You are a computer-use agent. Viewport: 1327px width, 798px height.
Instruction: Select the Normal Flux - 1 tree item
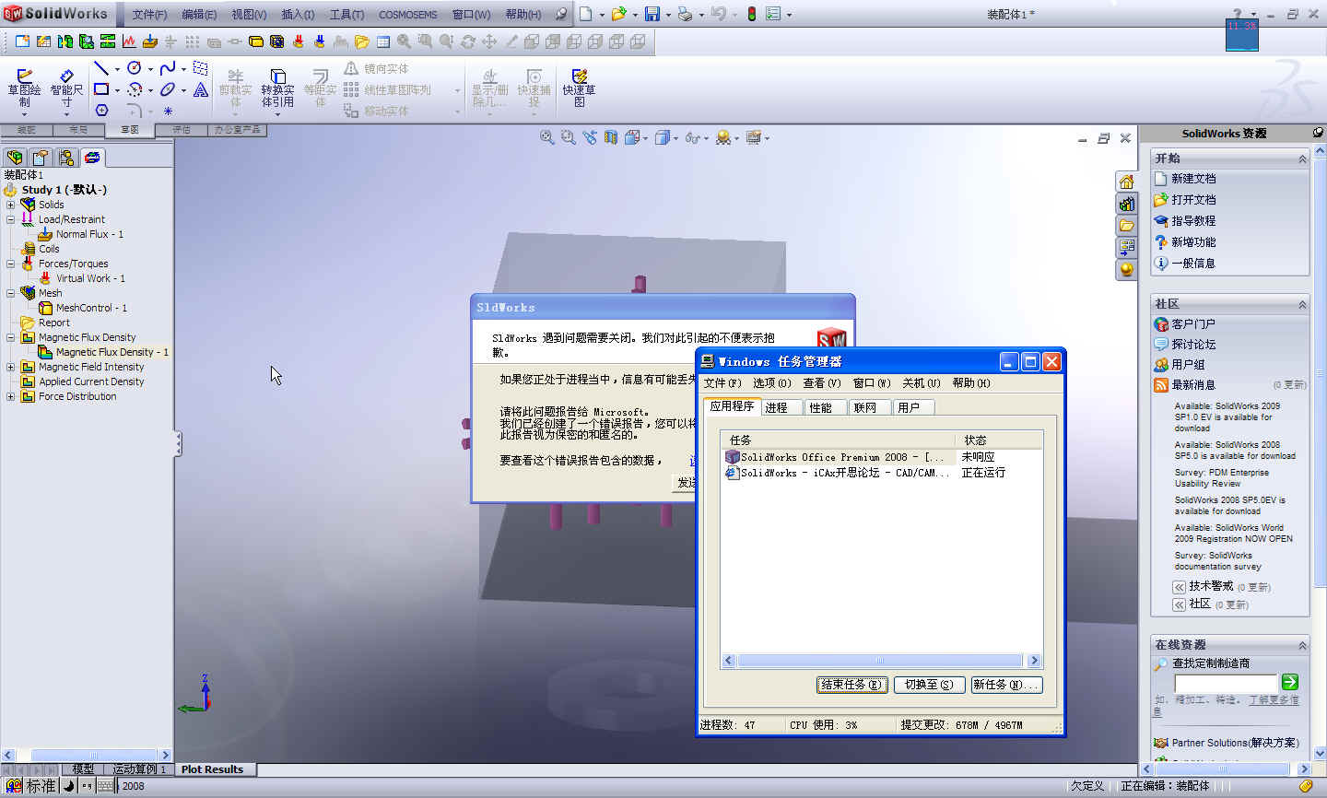89,234
